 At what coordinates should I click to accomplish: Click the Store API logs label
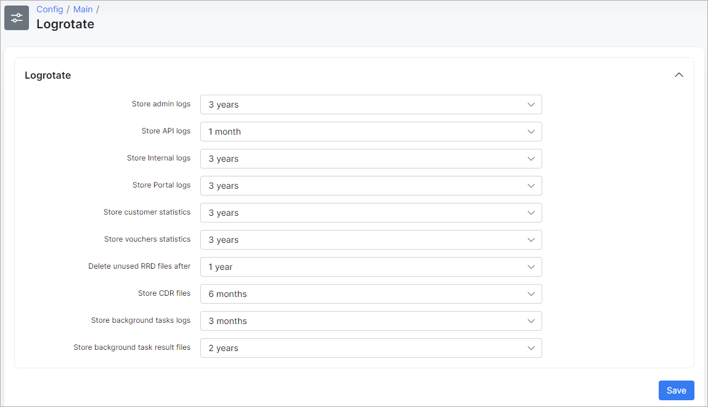point(166,131)
